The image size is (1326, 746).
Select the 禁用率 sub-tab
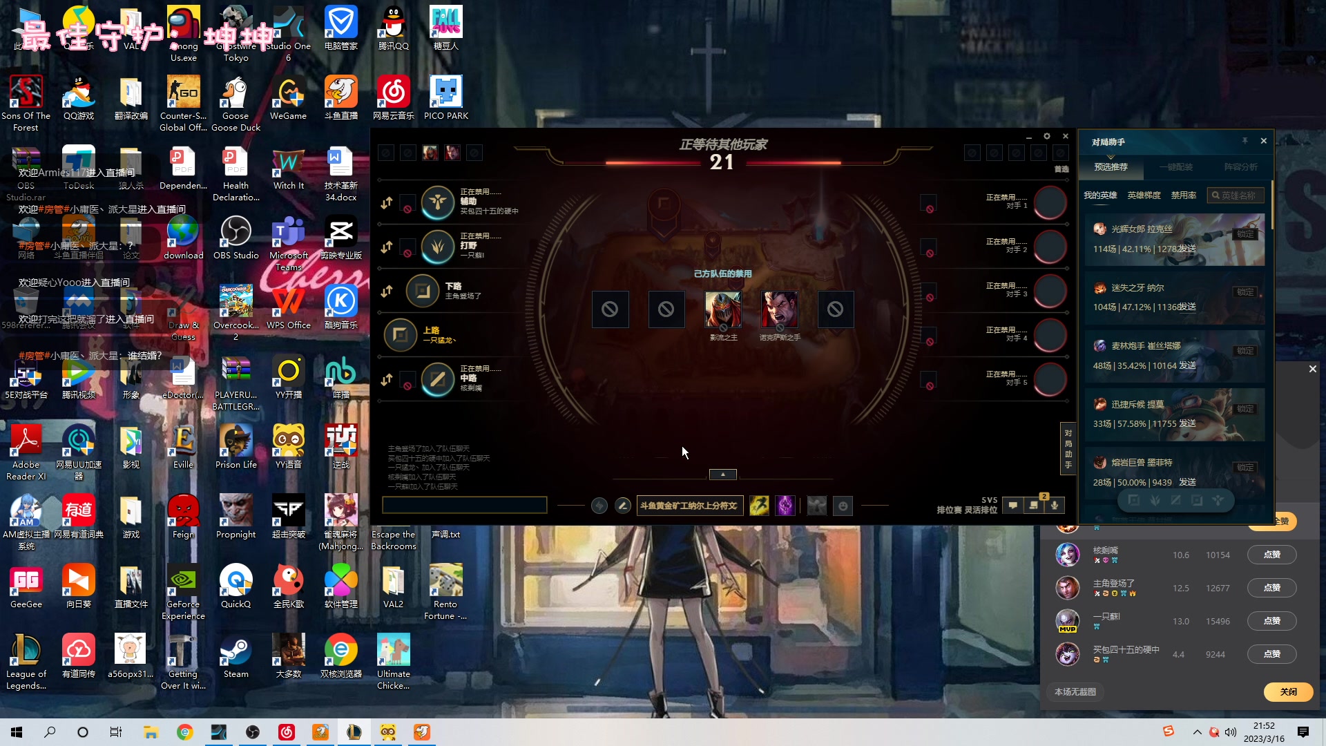[x=1183, y=195]
